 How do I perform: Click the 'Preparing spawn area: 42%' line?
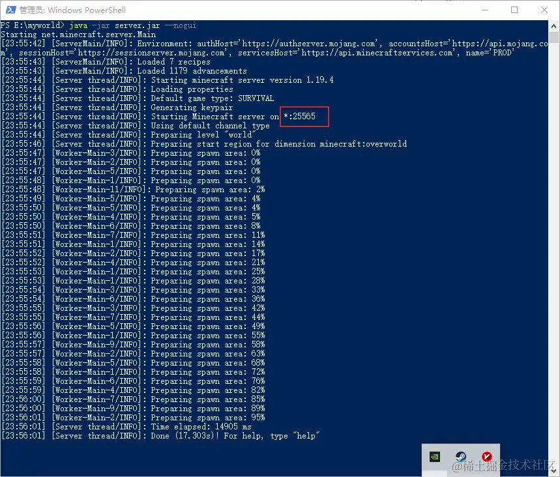tap(133, 308)
